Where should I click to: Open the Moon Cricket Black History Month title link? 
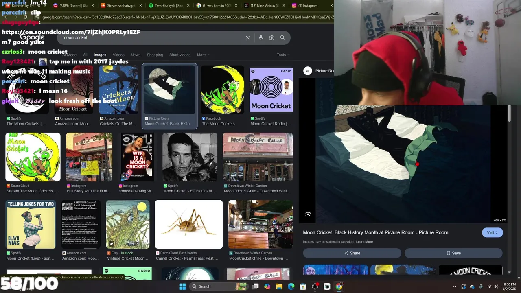375,232
